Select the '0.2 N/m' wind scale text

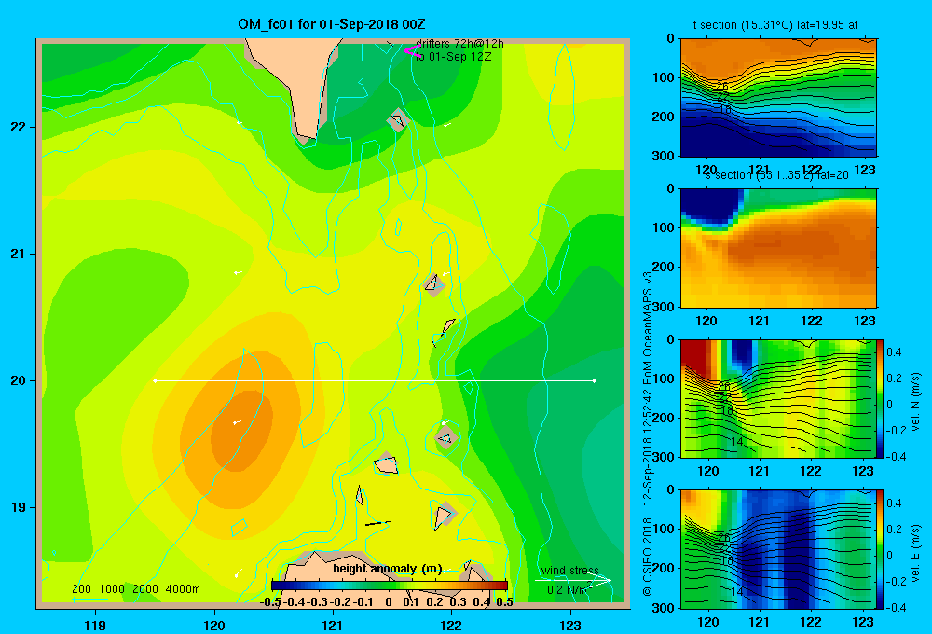tap(569, 590)
